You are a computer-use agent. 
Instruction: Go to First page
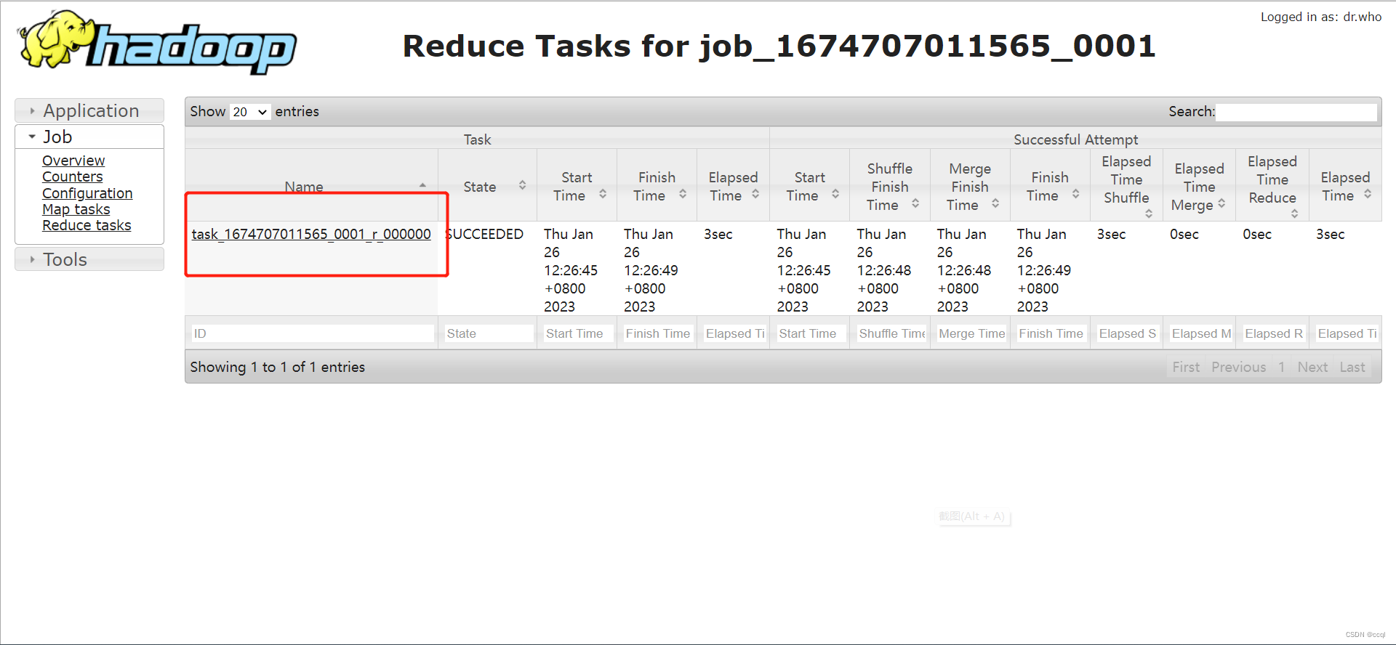tap(1186, 368)
